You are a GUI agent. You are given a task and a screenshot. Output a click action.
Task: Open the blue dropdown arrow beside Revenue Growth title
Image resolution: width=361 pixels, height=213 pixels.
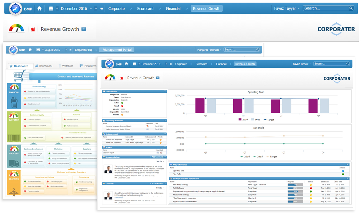click(x=84, y=29)
